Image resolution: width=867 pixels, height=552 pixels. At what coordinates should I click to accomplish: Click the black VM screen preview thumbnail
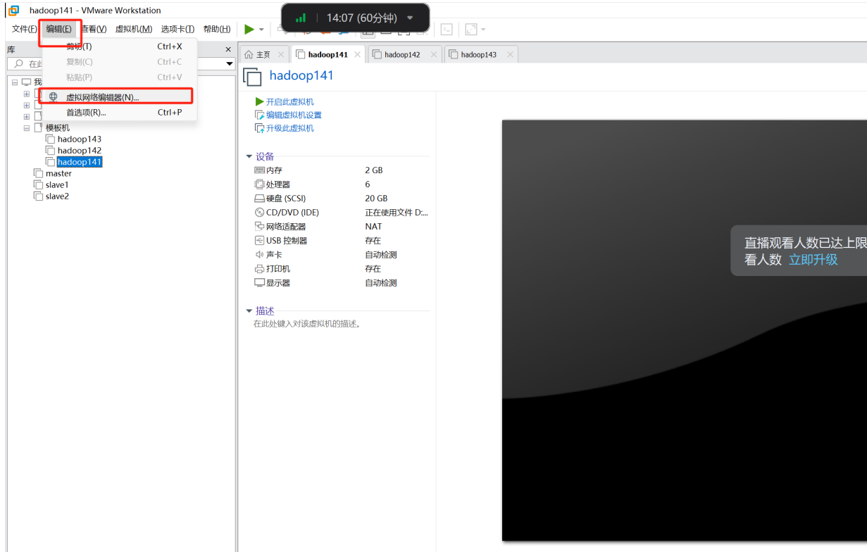684,330
